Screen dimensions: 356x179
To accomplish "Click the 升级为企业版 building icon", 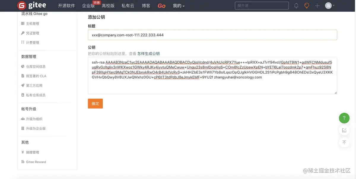I will point(23,128).
